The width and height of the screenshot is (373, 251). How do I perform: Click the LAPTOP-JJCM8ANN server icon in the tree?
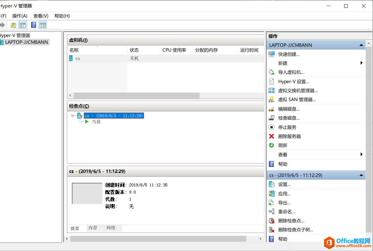[2, 42]
